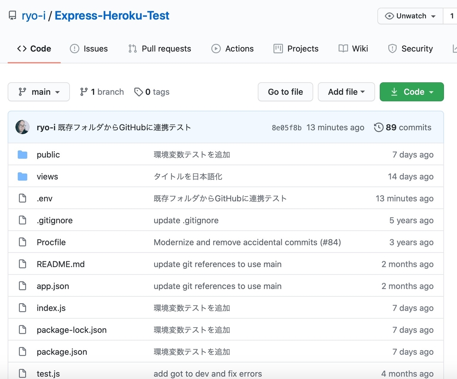Open the index.js file
This screenshot has height=379, width=457.
51,308
